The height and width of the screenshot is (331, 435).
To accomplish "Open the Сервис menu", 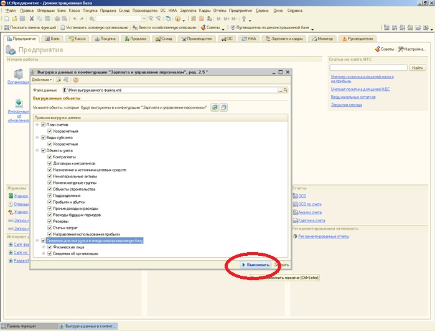I will 262,11.
